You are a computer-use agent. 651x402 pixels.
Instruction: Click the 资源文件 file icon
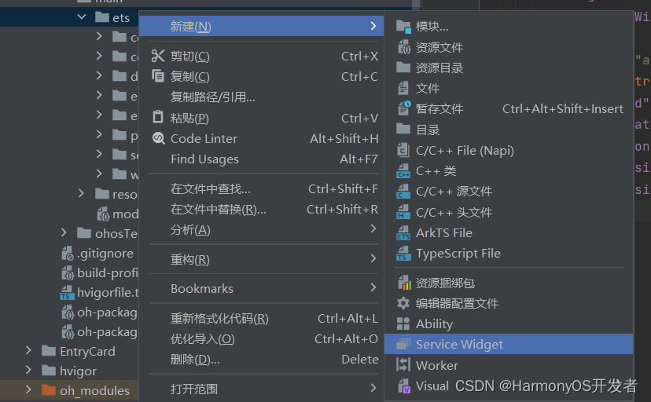point(403,47)
